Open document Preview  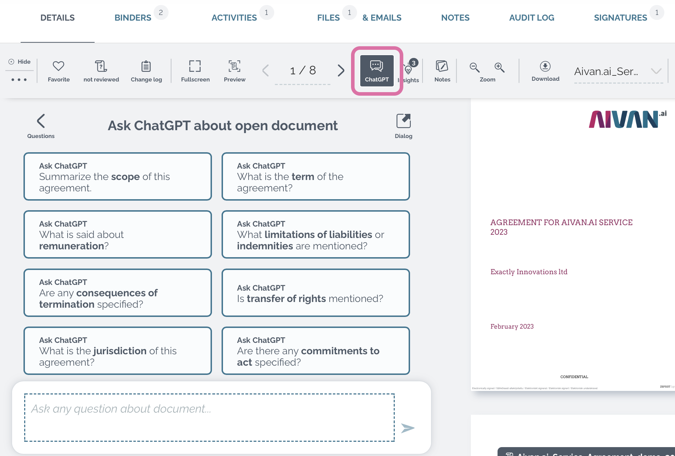(234, 71)
